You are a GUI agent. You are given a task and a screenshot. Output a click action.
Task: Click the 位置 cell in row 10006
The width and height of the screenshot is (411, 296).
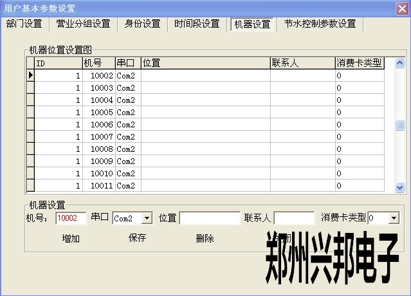[206, 125]
